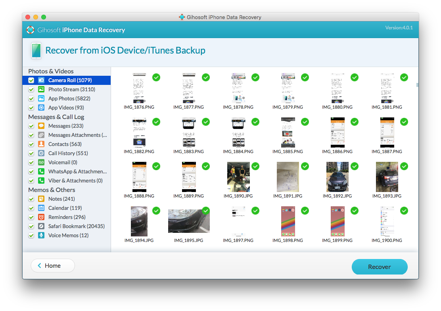This screenshot has height=311, width=441.
Task: Deselect green checkmark on IMG_1890.JPG
Action: click(x=255, y=166)
